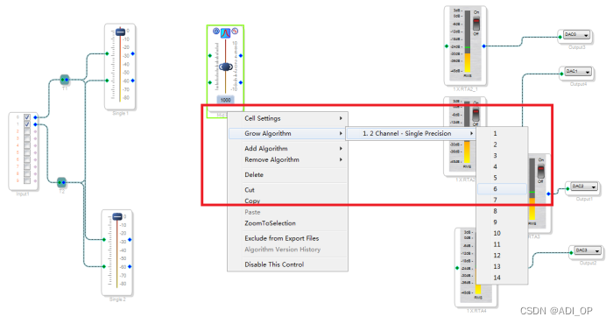606x324 pixels.
Task: Expand the Remove Algorithm submenu
Action: click(x=287, y=159)
